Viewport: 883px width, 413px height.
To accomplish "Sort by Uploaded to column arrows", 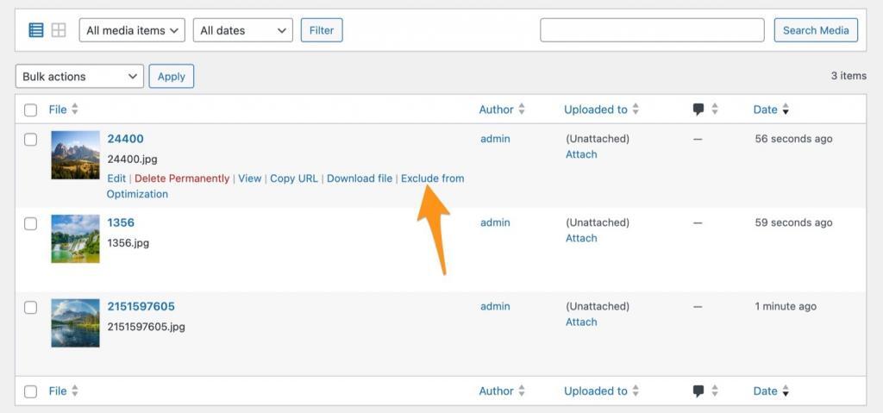I will pyautogui.click(x=636, y=110).
